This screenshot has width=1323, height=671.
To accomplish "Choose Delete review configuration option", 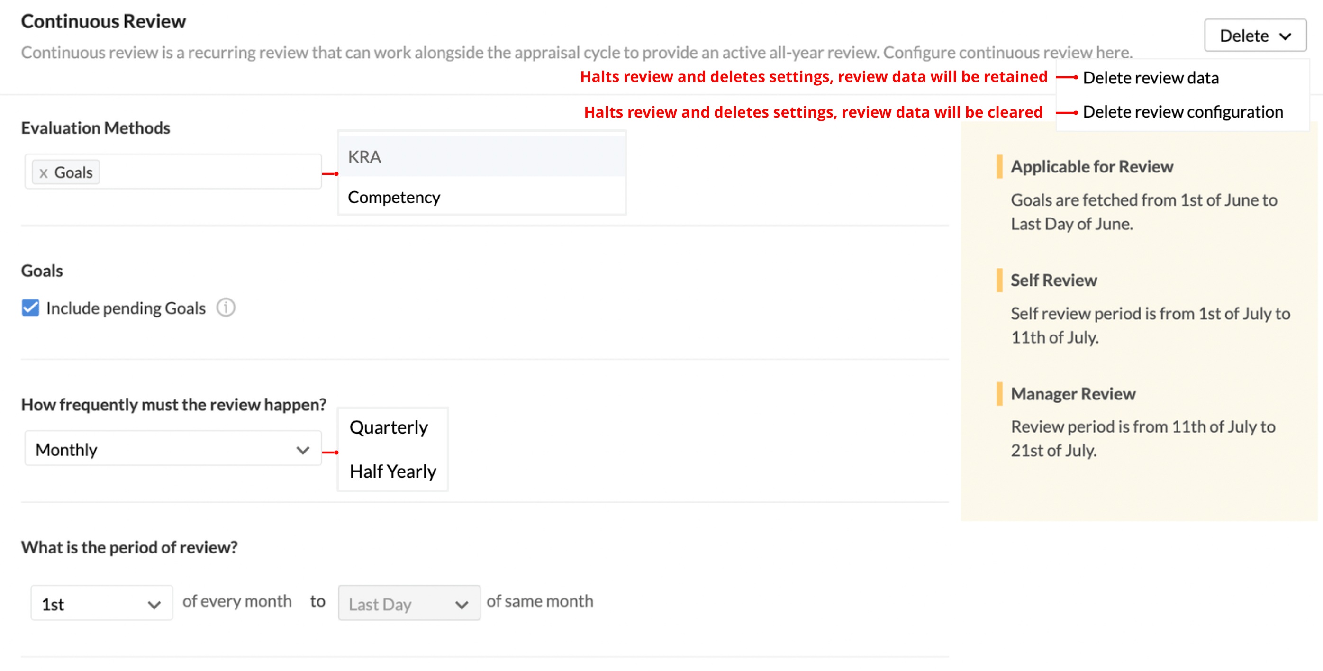I will [1182, 111].
